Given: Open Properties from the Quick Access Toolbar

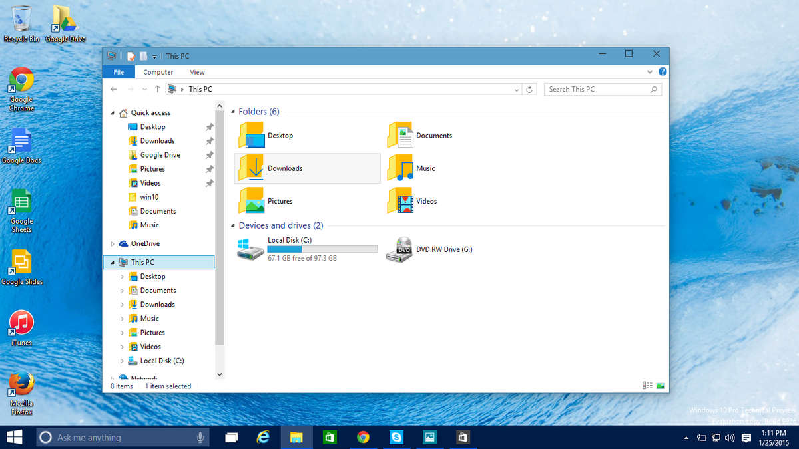Looking at the screenshot, I should 131,56.
